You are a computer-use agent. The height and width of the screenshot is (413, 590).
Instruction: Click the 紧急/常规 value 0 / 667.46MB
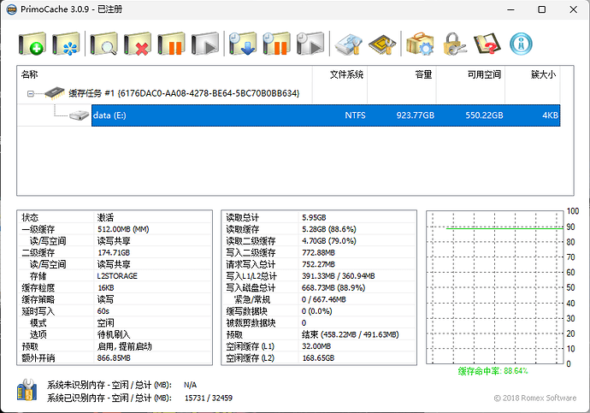pyautogui.click(x=323, y=299)
